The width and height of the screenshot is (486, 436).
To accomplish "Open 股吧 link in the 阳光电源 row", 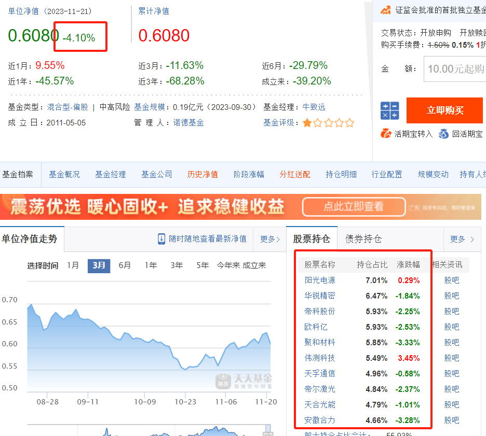I will coord(452,280).
